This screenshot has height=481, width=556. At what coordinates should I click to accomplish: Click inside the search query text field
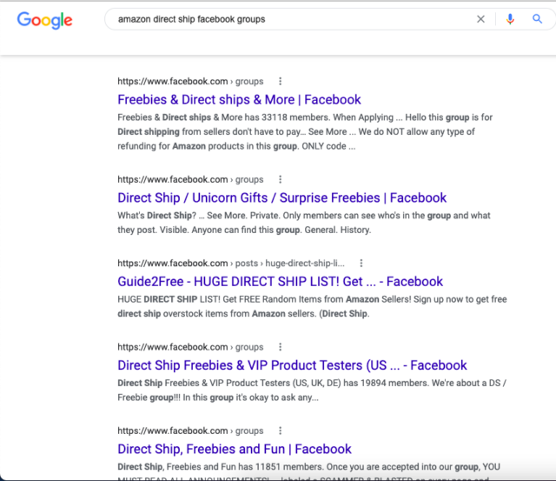click(x=287, y=18)
